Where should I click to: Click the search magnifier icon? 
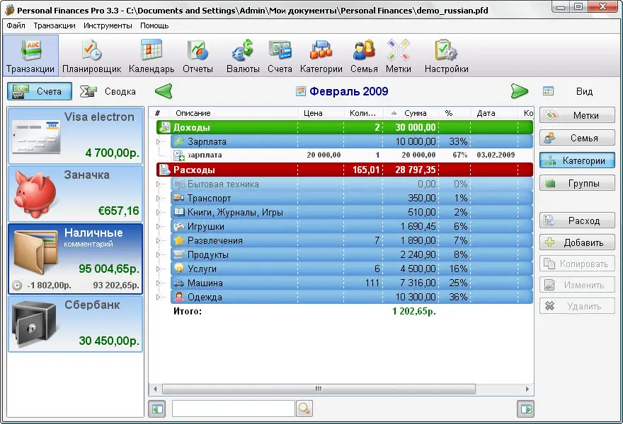(304, 408)
